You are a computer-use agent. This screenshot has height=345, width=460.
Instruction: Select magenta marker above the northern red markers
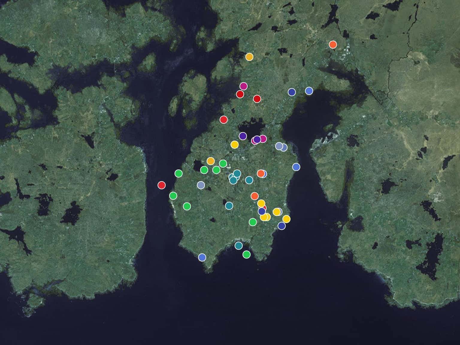[243, 86]
